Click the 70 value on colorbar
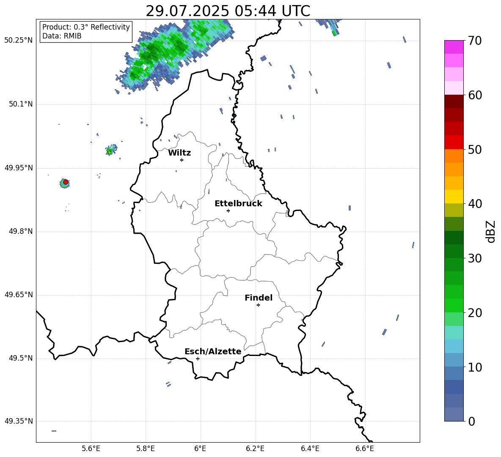Image resolution: width=501 pixels, height=457 pixels. point(474,41)
